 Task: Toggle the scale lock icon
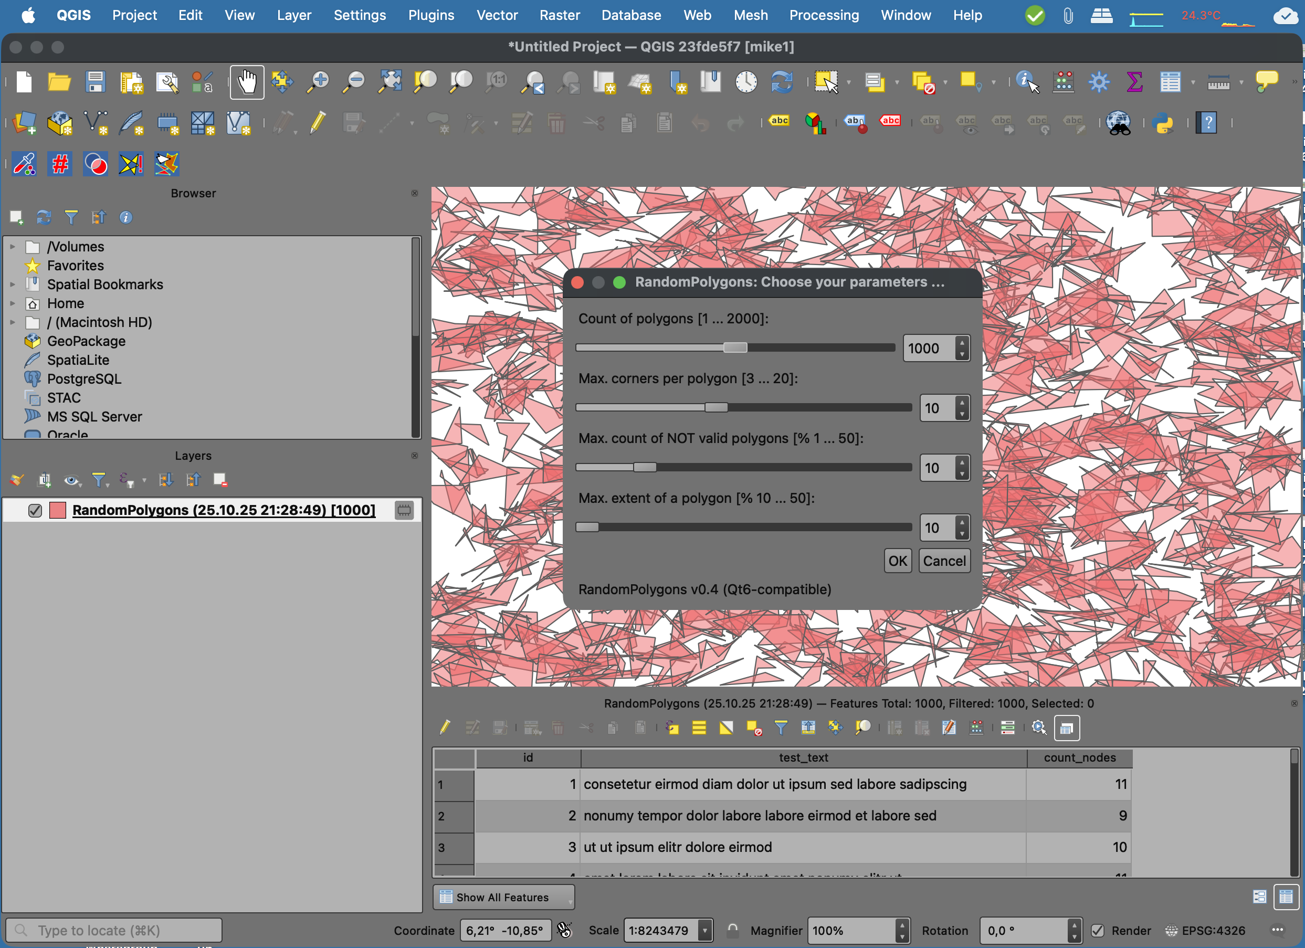click(x=732, y=930)
